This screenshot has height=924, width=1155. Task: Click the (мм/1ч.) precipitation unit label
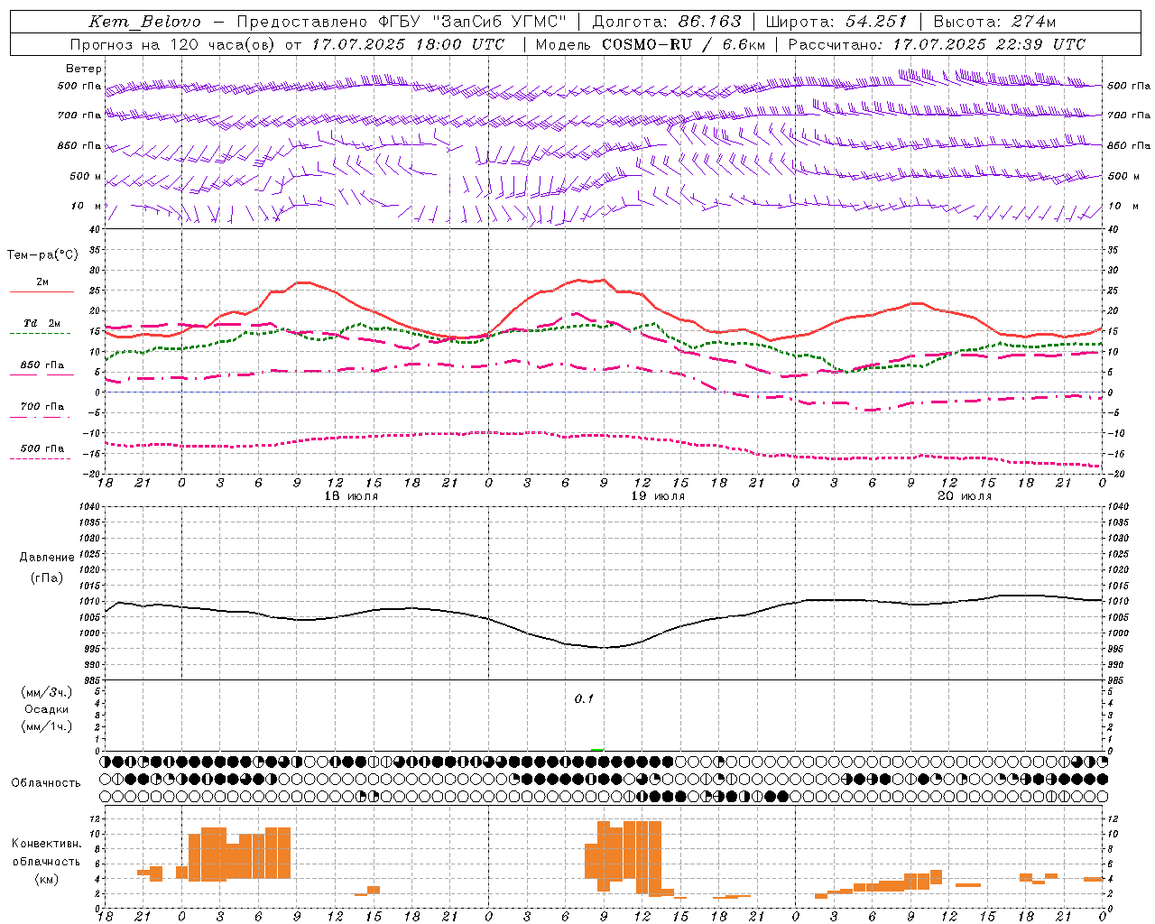[x=47, y=727]
